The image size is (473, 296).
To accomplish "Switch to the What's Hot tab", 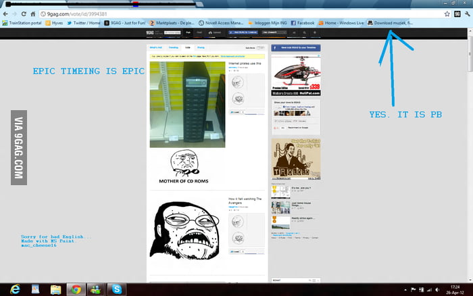I will click(x=156, y=48).
